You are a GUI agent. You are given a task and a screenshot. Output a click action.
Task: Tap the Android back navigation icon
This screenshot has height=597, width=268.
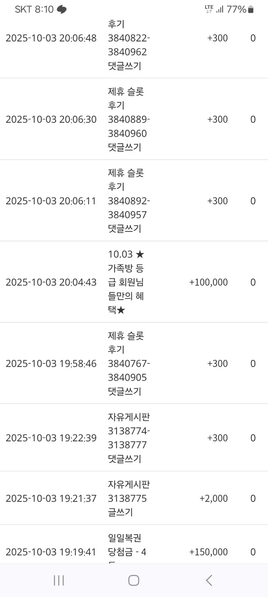tap(209, 580)
